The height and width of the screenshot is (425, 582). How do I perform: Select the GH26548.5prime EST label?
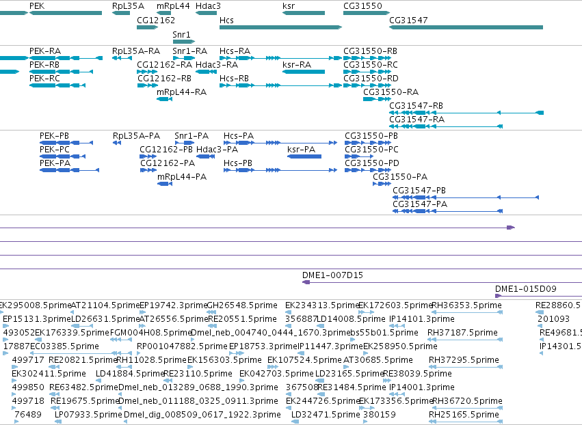pos(242,305)
